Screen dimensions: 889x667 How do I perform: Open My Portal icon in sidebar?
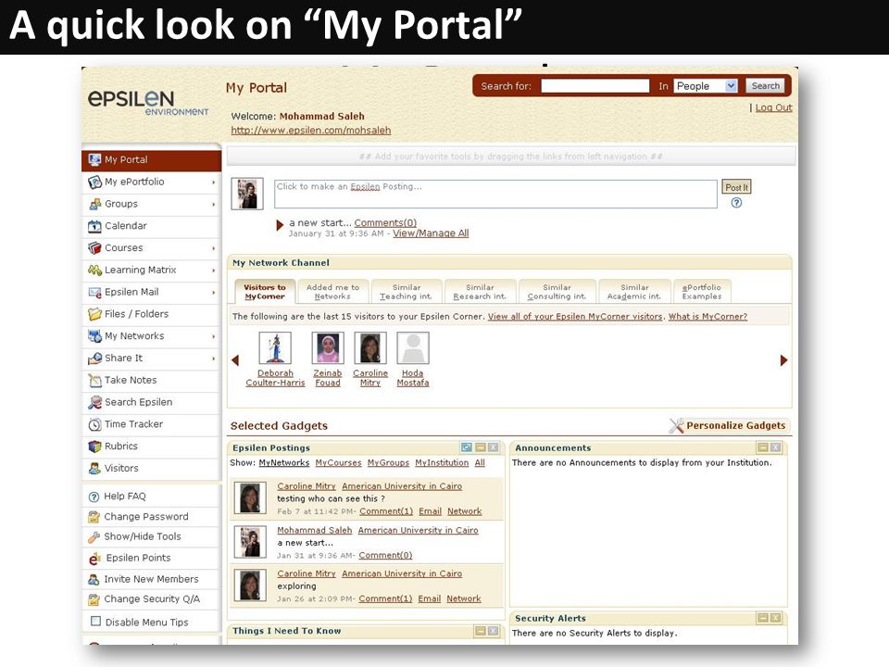pyautogui.click(x=94, y=160)
